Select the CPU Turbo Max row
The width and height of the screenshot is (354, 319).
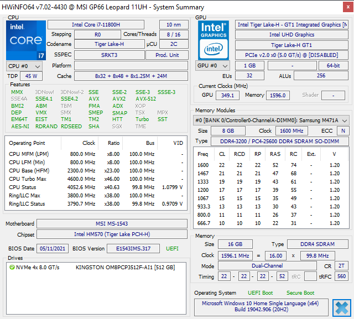[x=94, y=179]
